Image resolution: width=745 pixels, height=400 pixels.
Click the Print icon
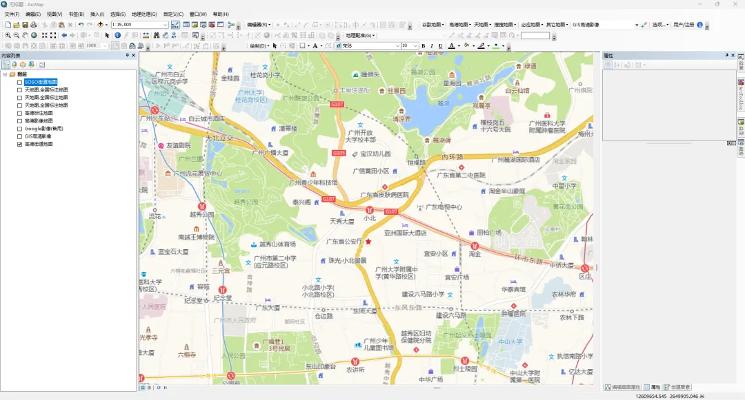coord(34,25)
